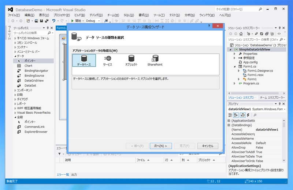Pin the Solution Explorer panel with the pushpin

(x=279, y=28)
